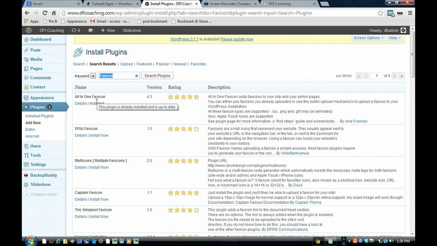Switch to the Upload tab
Screen dimensions: 437x246
click(126, 64)
